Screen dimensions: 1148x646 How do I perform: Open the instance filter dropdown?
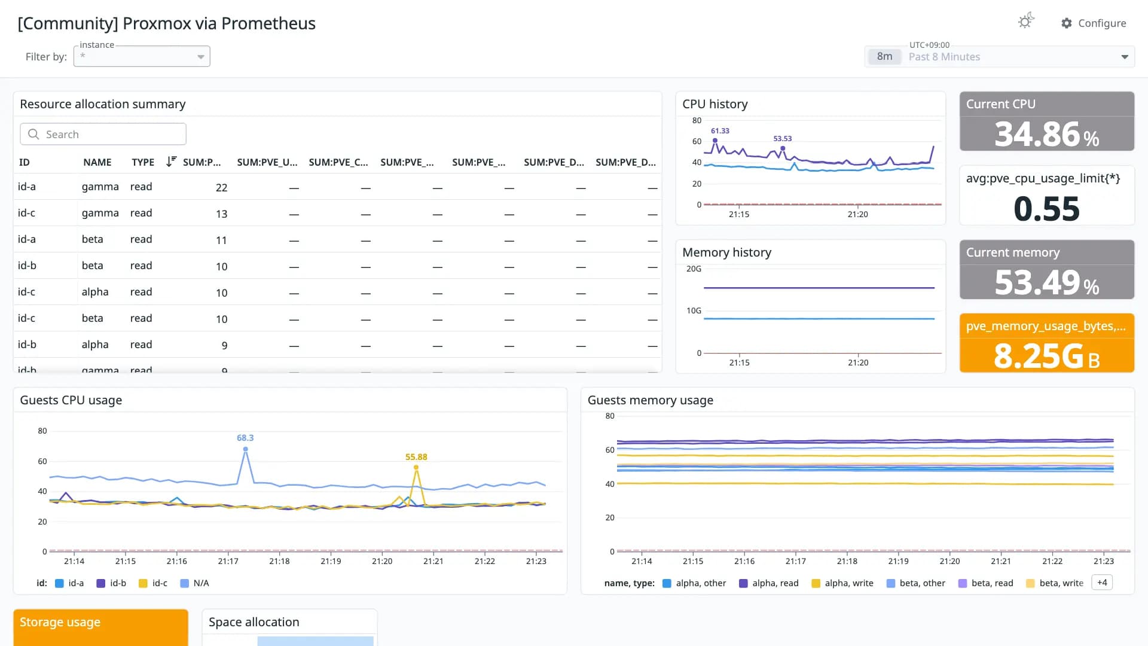142,56
